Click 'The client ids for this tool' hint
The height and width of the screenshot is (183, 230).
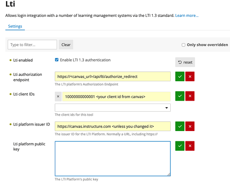point(74,115)
